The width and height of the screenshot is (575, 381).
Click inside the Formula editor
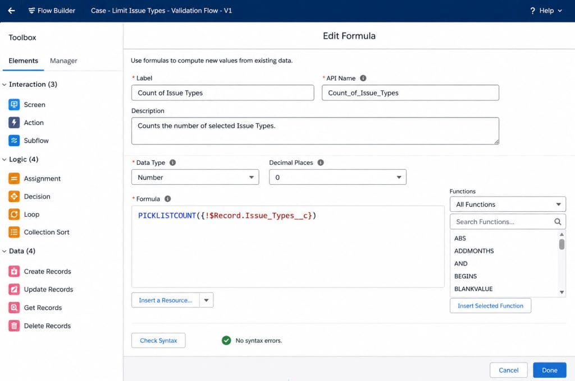tap(288, 247)
